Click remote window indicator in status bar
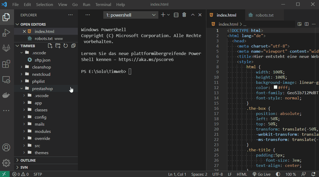This screenshot has height=177, width=319. click(x=5, y=174)
